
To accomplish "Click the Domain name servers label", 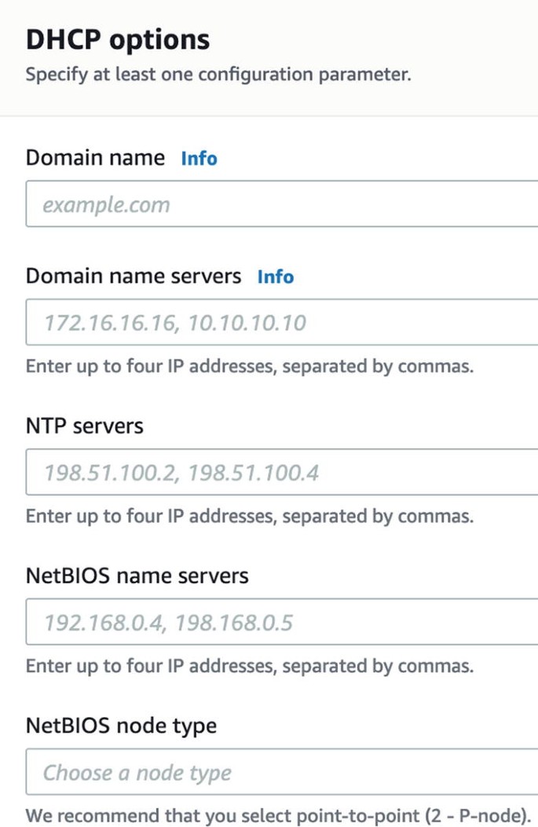I will point(134,277).
